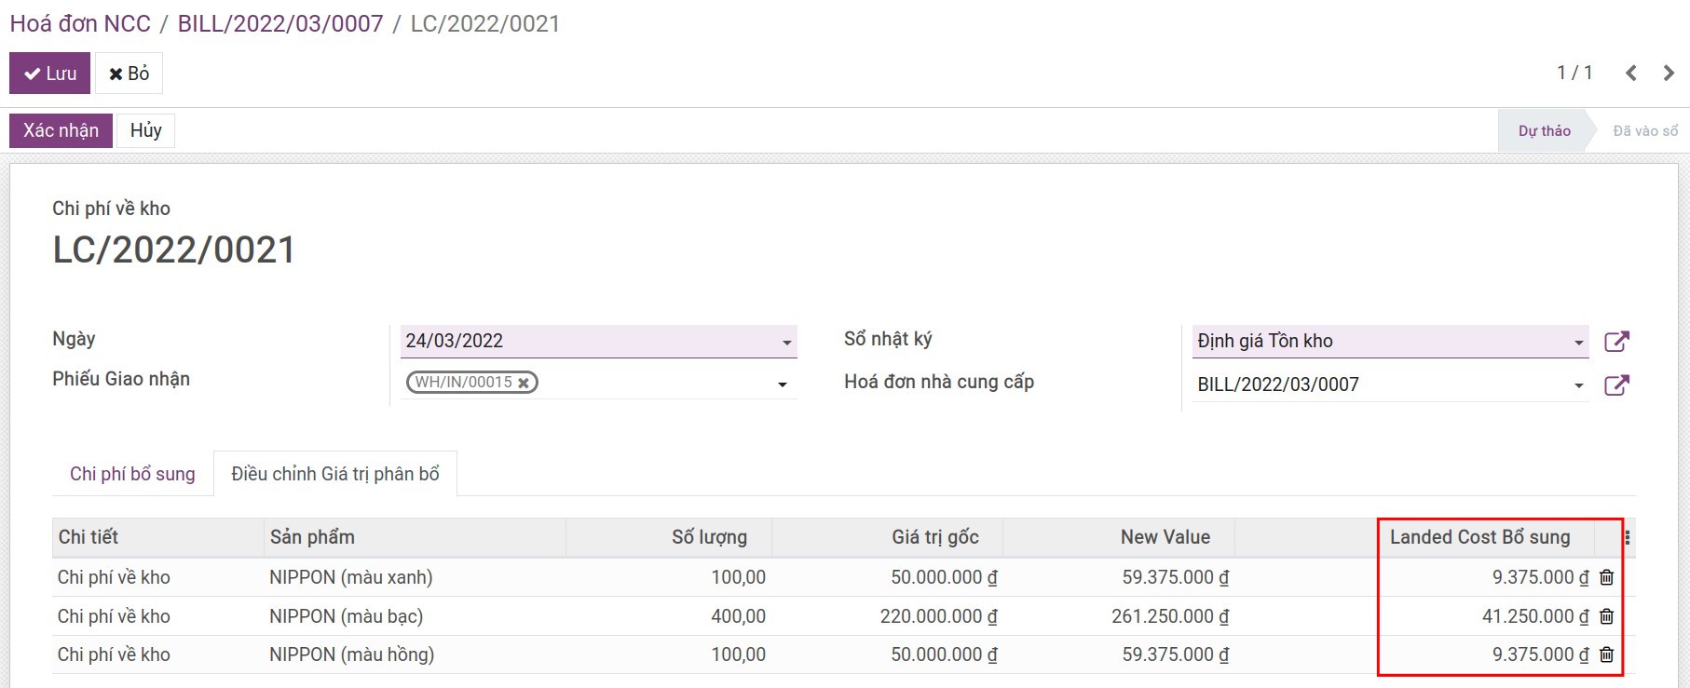Sort by the Số lượng column header

(x=709, y=537)
